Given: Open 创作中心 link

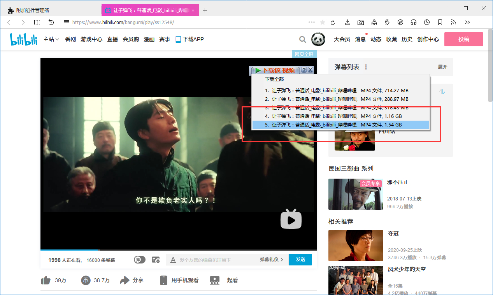Looking at the screenshot, I should pyautogui.click(x=428, y=39).
